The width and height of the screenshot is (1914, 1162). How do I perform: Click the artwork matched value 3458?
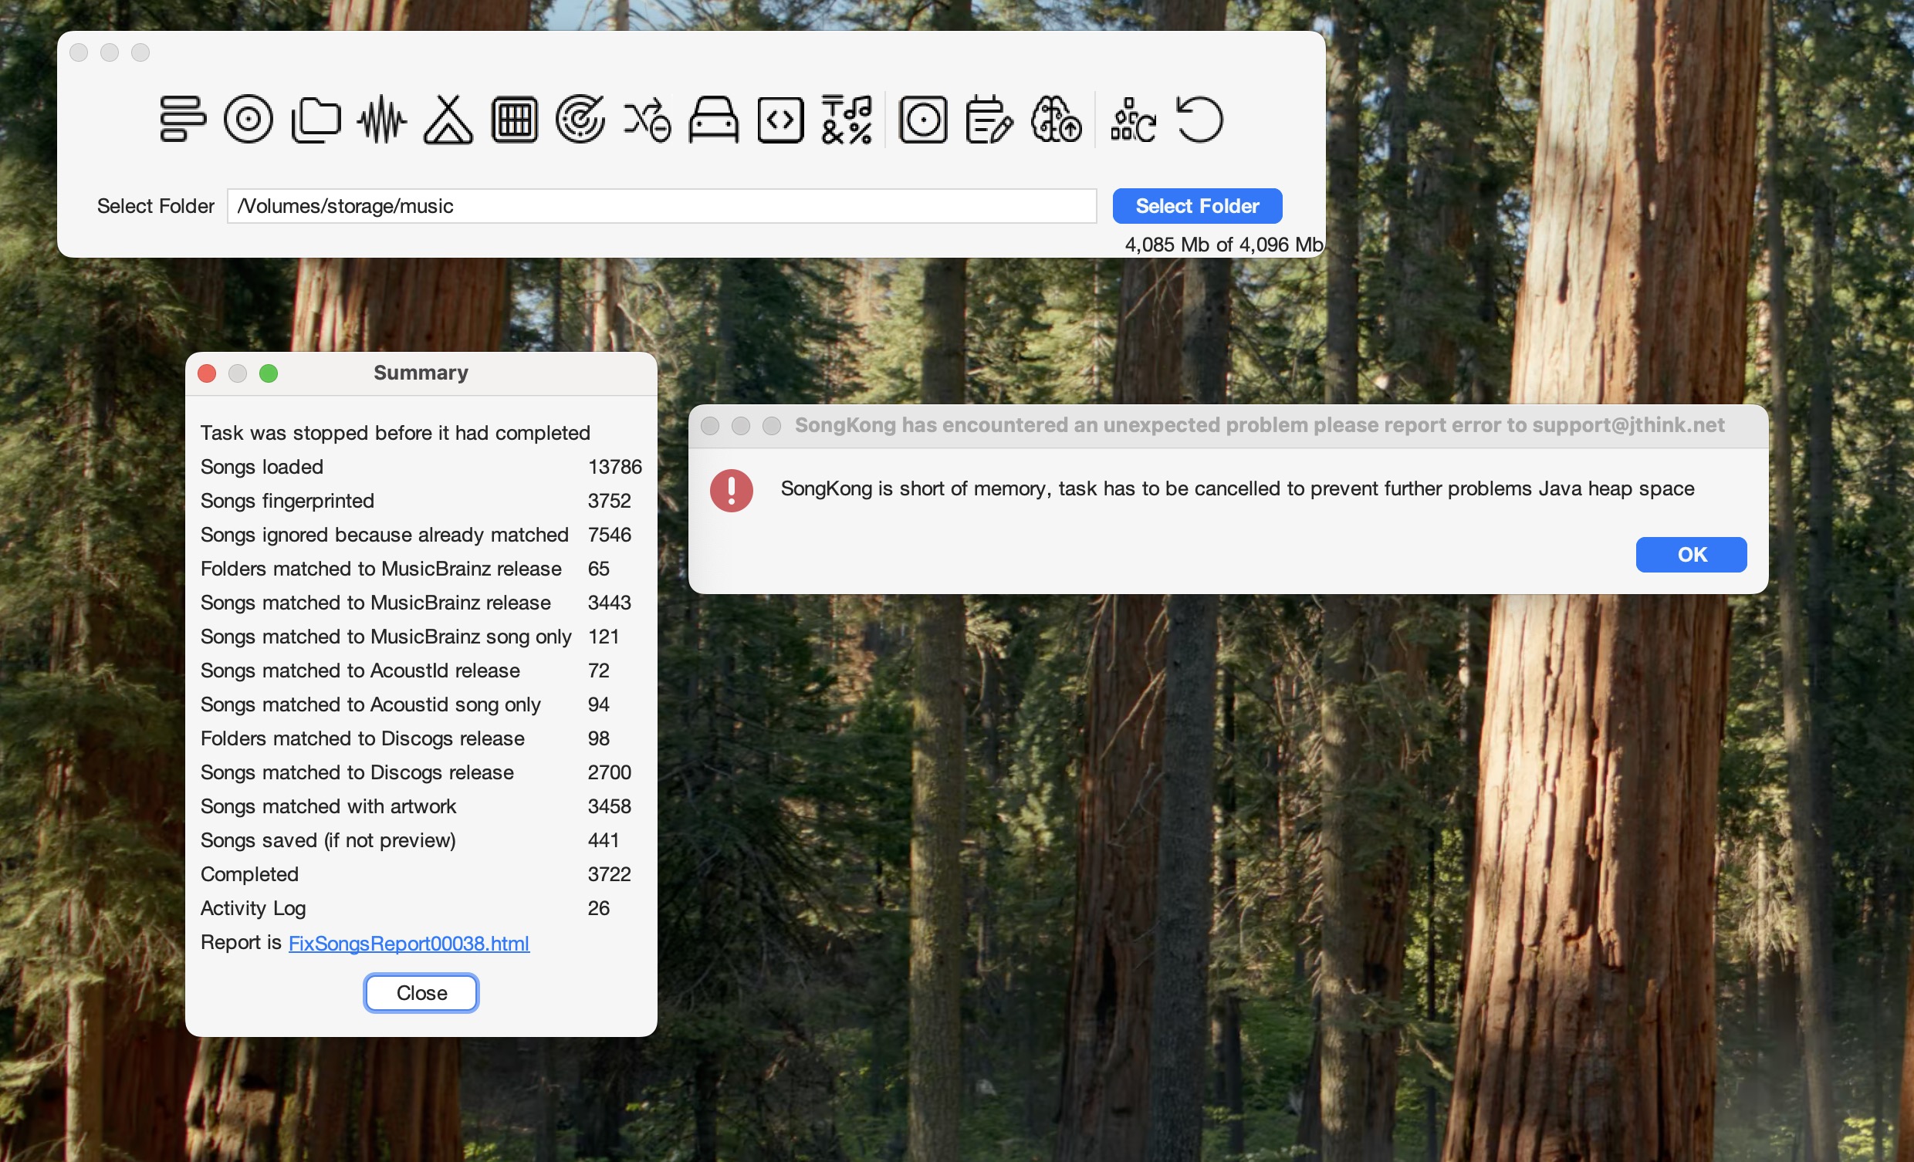[x=609, y=806]
